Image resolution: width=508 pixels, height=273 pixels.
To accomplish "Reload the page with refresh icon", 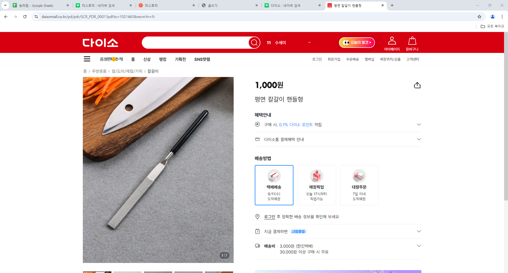I will tap(25, 17).
